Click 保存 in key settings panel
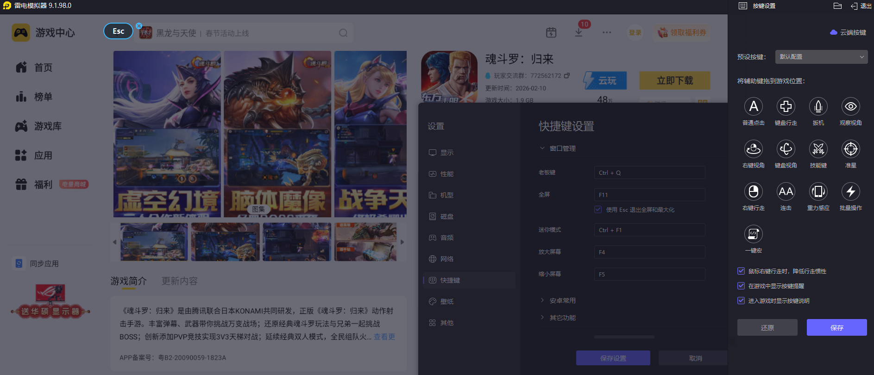 click(x=837, y=327)
